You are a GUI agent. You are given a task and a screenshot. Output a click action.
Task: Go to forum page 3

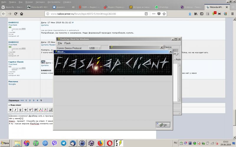[x=34, y=101]
